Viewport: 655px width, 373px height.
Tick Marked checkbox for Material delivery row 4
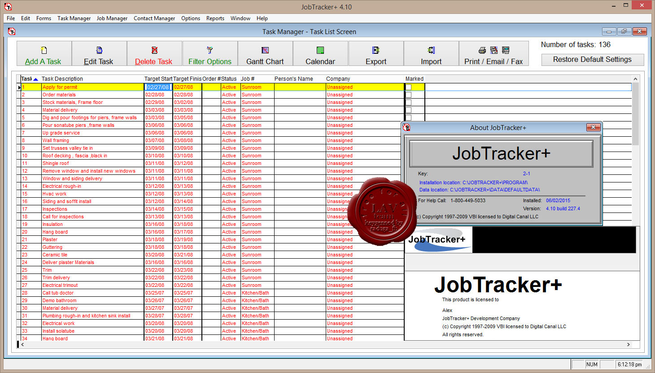pos(408,110)
